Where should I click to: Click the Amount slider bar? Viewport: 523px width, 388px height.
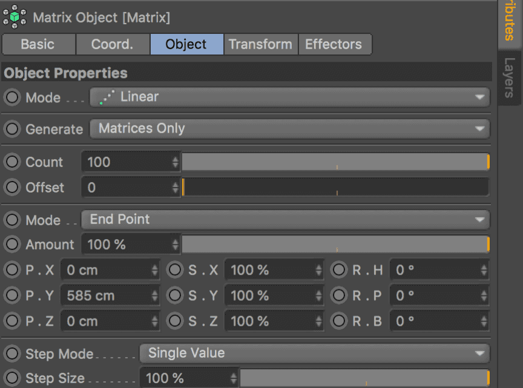(335, 245)
